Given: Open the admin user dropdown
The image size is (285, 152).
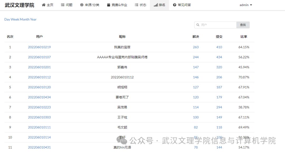Looking at the screenshot, I should point(246,5).
